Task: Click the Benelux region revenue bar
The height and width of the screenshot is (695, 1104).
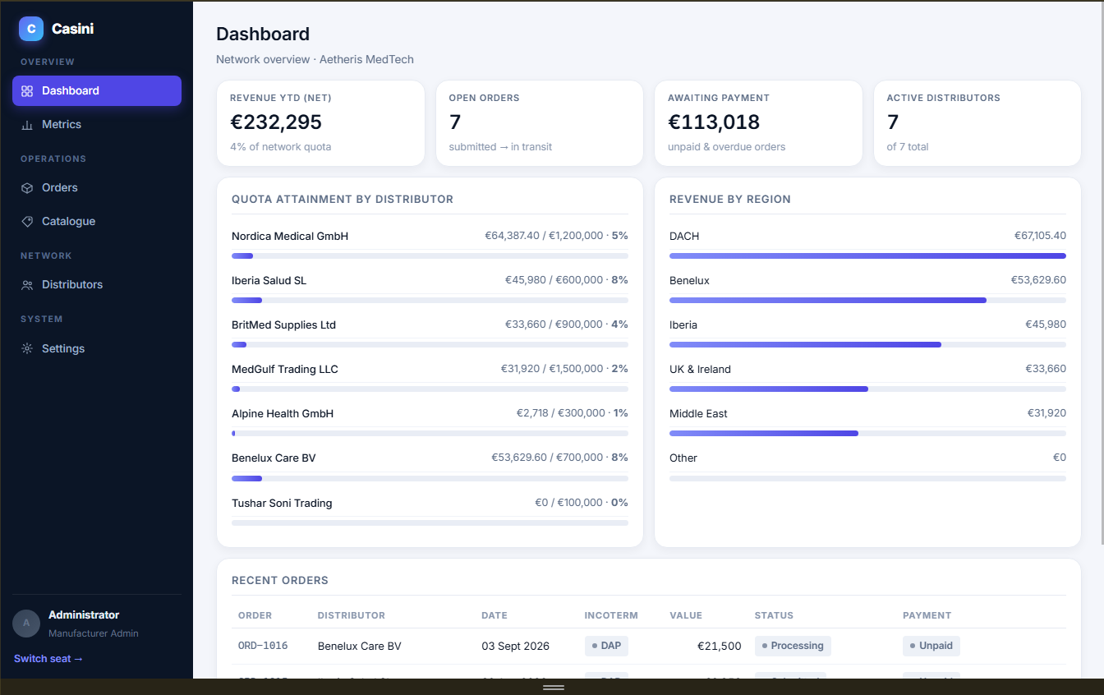Action: pos(867,301)
